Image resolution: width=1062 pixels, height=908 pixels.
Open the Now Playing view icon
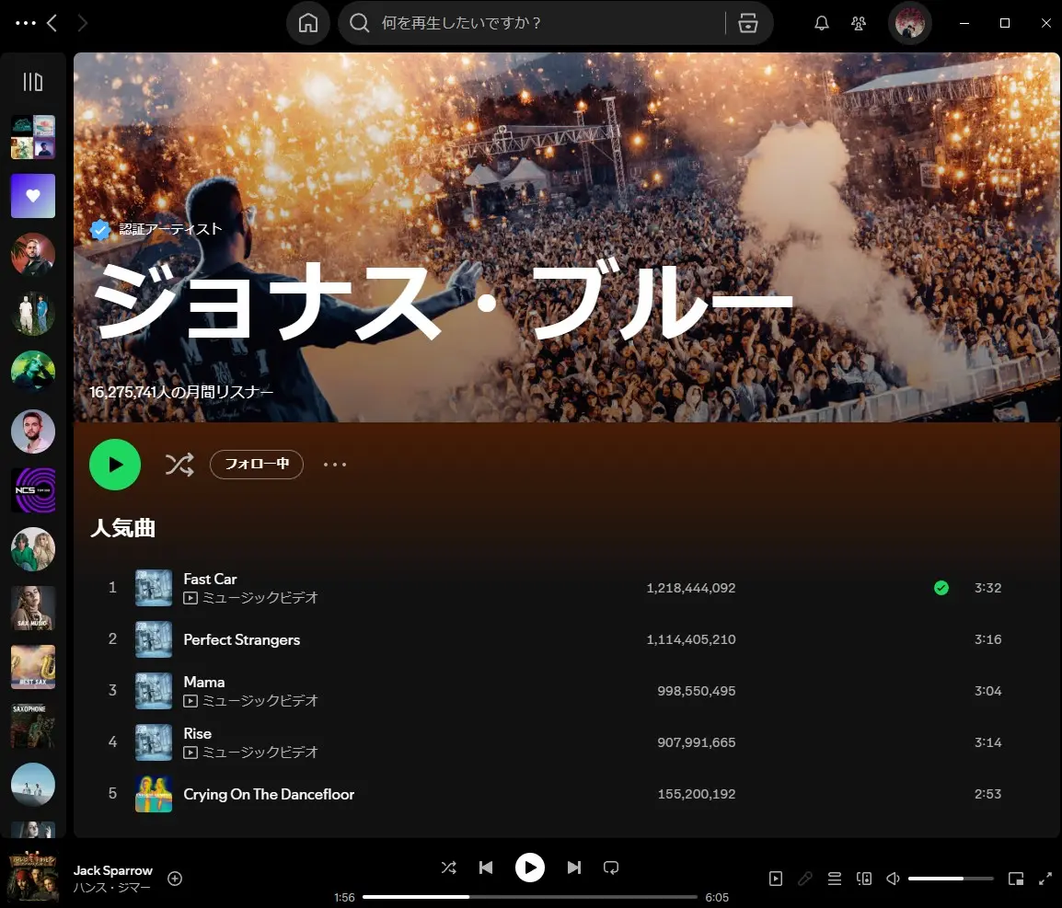pyautogui.click(x=776, y=879)
